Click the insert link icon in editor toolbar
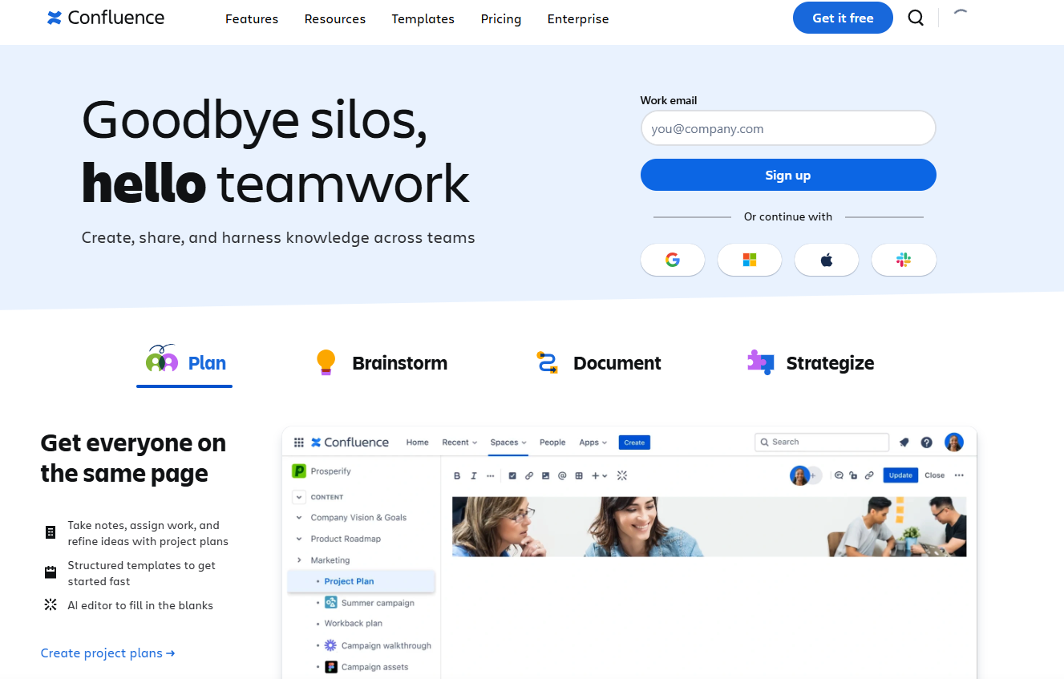This screenshot has height=679, width=1064. click(529, 475)
